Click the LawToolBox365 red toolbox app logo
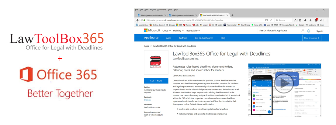The width and height of the screenshot is (336, 125). click(156, 62)
